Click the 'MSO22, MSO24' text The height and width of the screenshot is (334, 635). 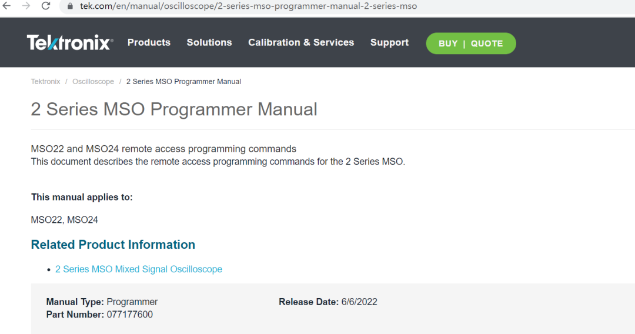[x=65, y=220]
